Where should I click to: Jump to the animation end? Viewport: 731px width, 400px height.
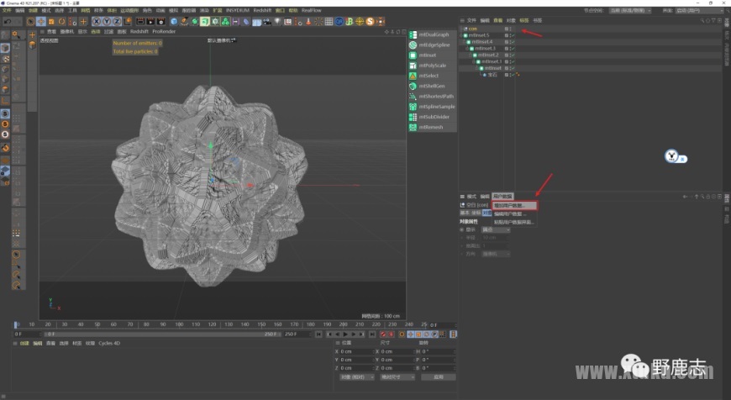(x=372, y=334)
